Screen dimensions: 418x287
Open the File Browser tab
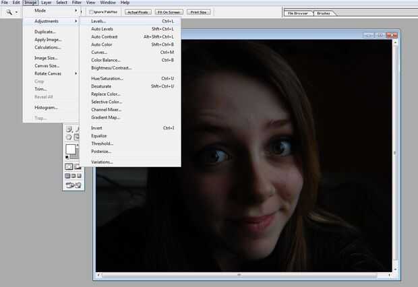click(297, 13)
